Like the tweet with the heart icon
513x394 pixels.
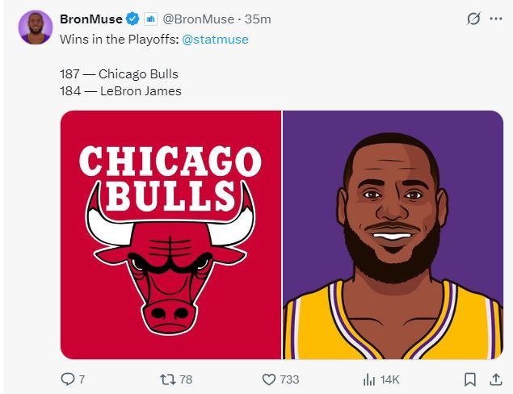coord(269,379)
